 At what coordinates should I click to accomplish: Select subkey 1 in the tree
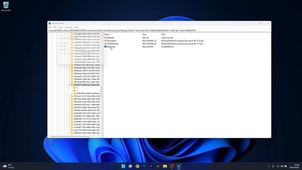click(x=77, y=90)
